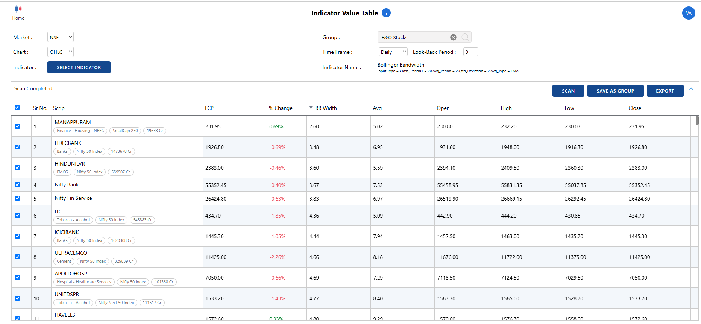Uncheck the UNITDSPR row checkbox
This screenshot has height=324, width=701.
(x=17, y=298)
